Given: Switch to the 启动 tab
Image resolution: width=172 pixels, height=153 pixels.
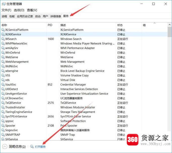Looking at the screenshot, I should [38, 16].
